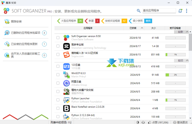Click the Soft Organizer logo in header

click(6, 11)
